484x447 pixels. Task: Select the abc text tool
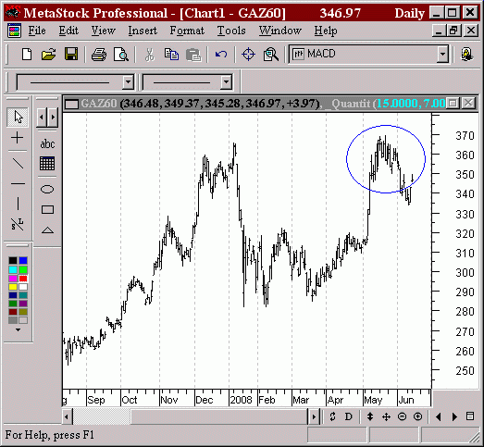pyautogui.click(x=47, y=143)
